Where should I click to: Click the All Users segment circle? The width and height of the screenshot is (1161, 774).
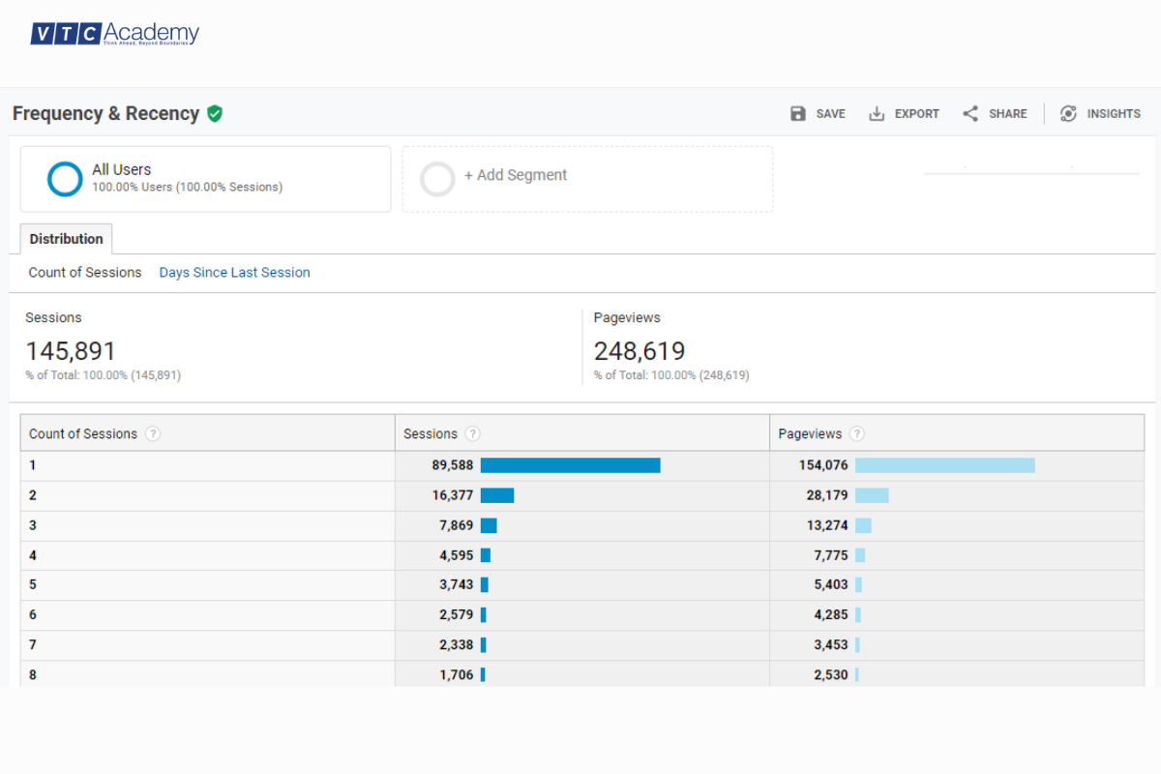(x=66, y=179)
